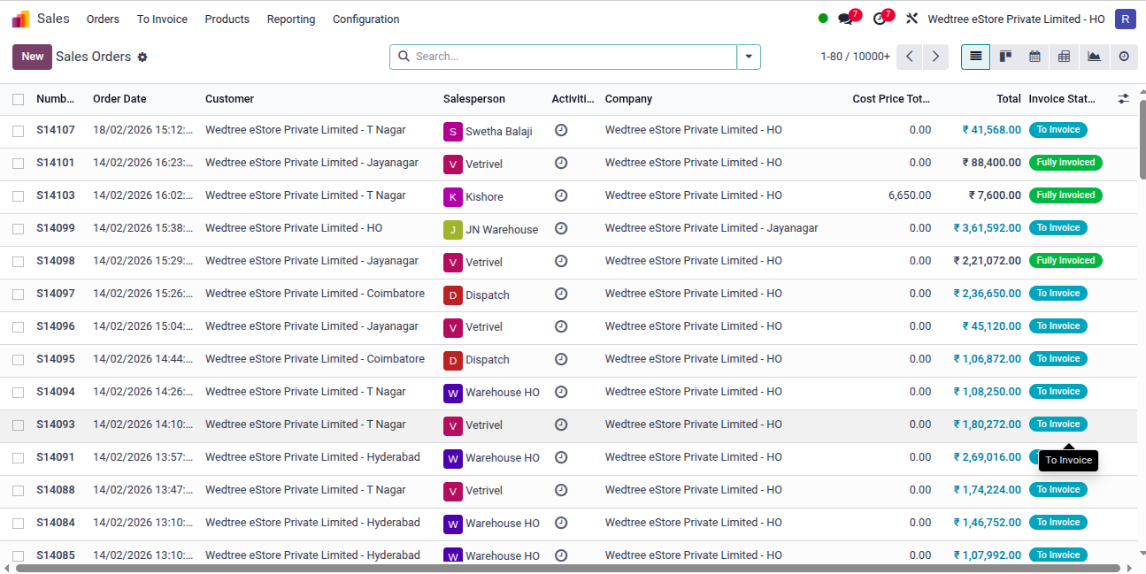Click the search magnifier icon
Image resolution: width=1146 pixels, height=574 pixels.
pyautogui.click(x=404, y=57)
